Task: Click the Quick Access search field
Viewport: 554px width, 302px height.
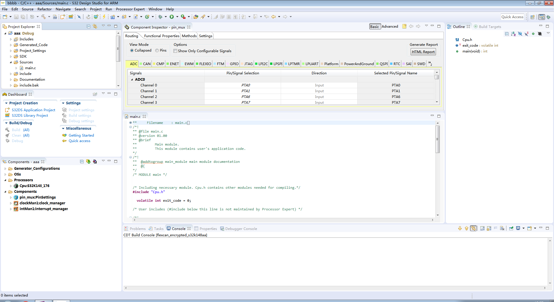Action: click(512, 17)
